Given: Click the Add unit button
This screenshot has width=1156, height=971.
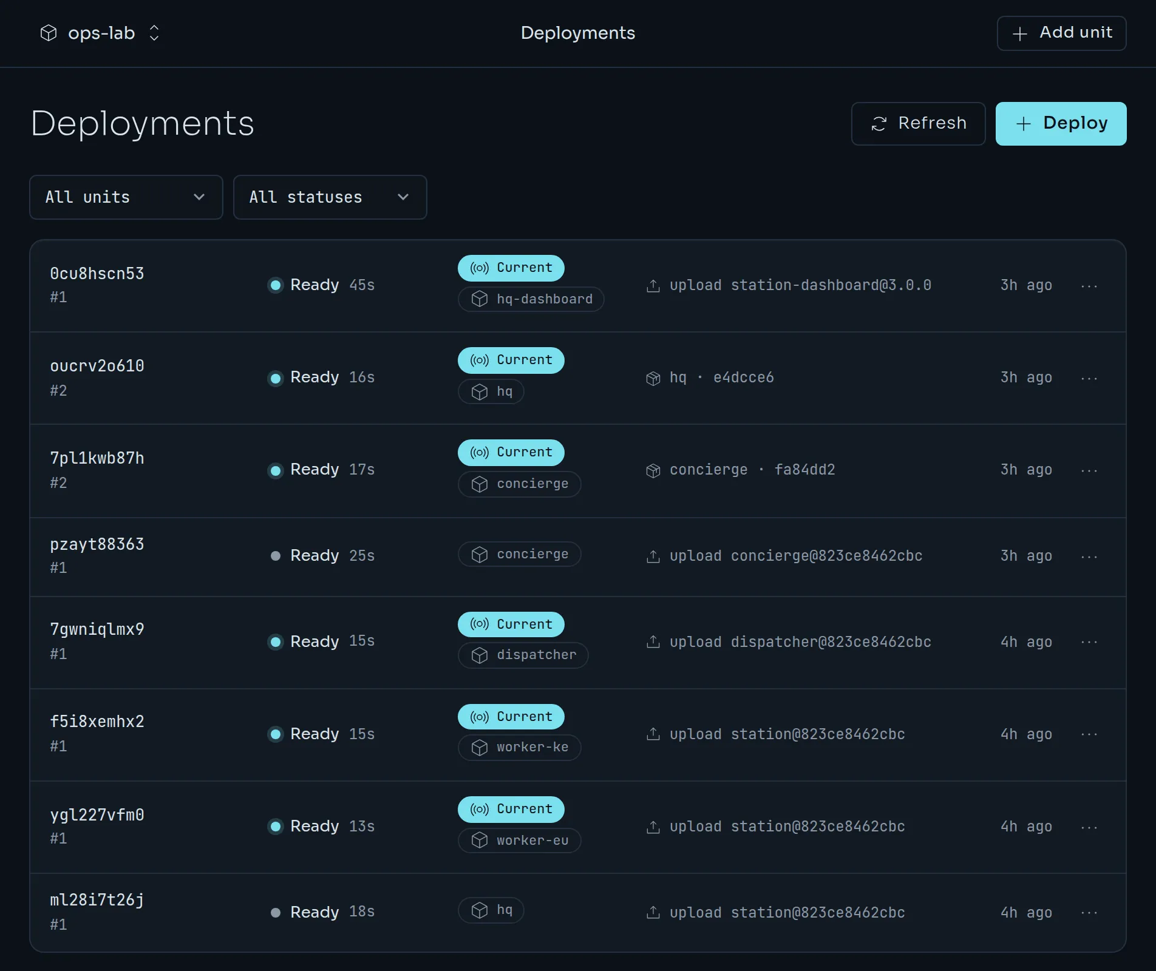Looking at the screenshot, I should coord(1061,33).
